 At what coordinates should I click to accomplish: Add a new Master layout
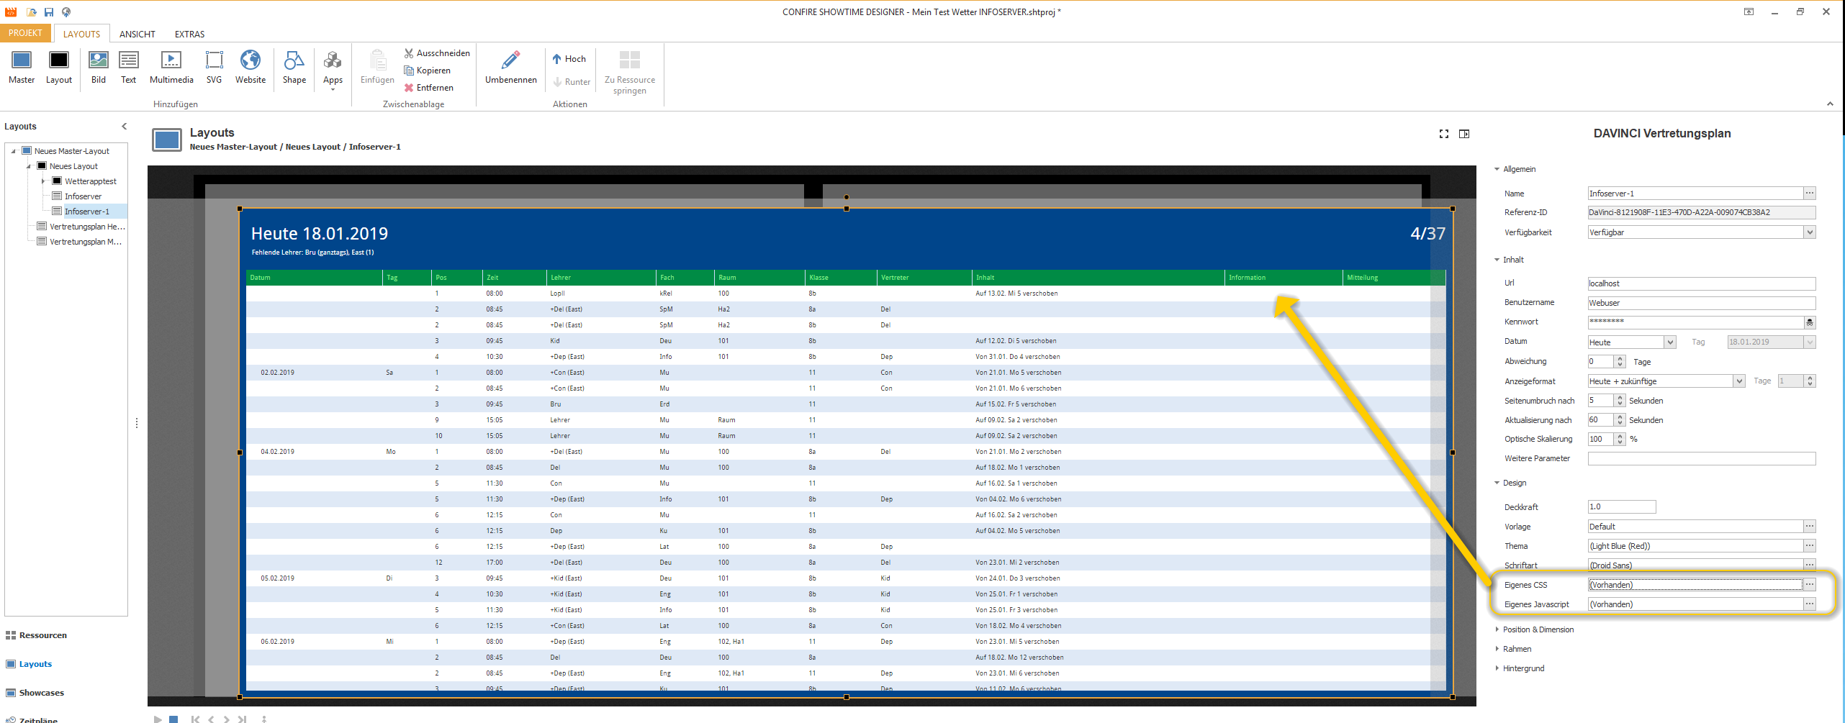point(22,68)
